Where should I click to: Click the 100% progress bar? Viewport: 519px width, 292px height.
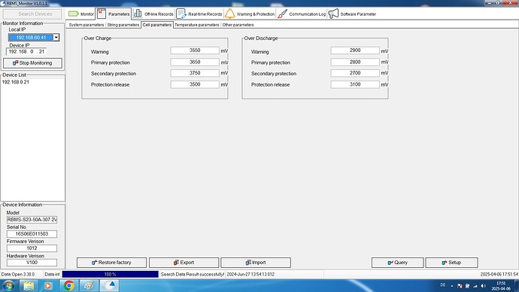(111, 274)
